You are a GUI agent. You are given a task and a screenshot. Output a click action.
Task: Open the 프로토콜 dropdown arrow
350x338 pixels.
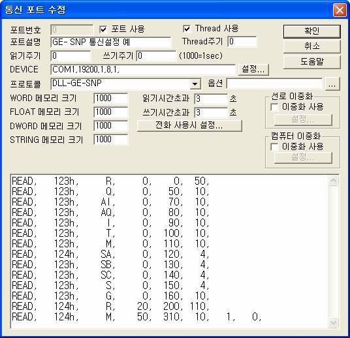click(195, 84)
